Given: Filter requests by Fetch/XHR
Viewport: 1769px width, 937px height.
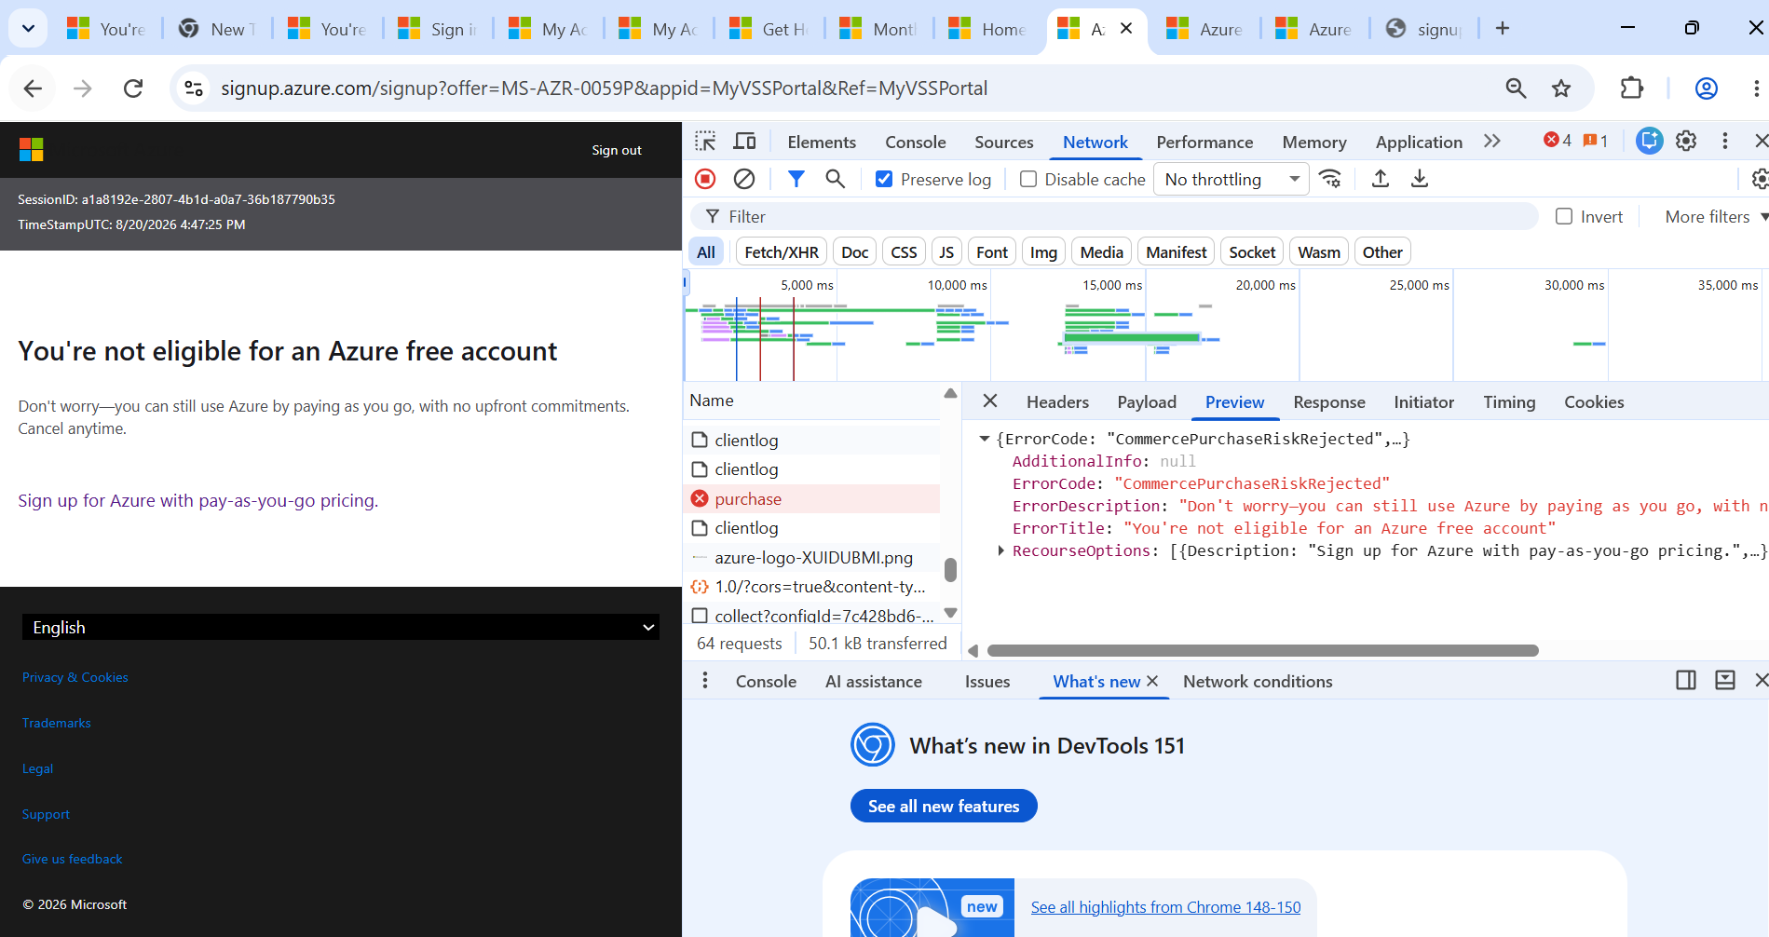Looking at the screenshot, I should tap(782, 251).
